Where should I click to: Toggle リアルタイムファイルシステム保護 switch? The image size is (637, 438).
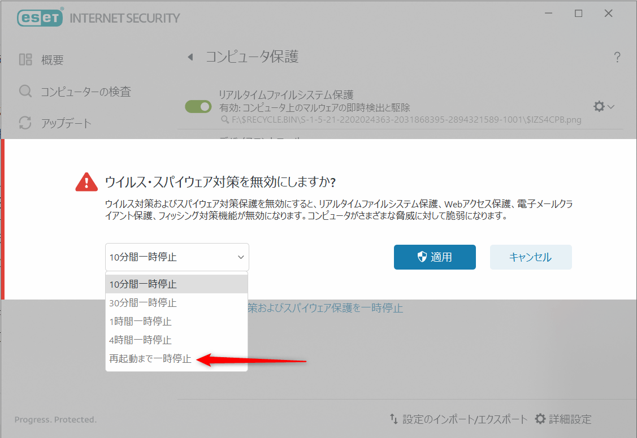[x=198, y=106]
